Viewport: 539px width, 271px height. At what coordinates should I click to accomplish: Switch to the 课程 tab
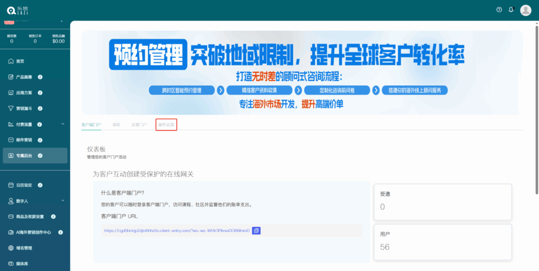point(116,125)
